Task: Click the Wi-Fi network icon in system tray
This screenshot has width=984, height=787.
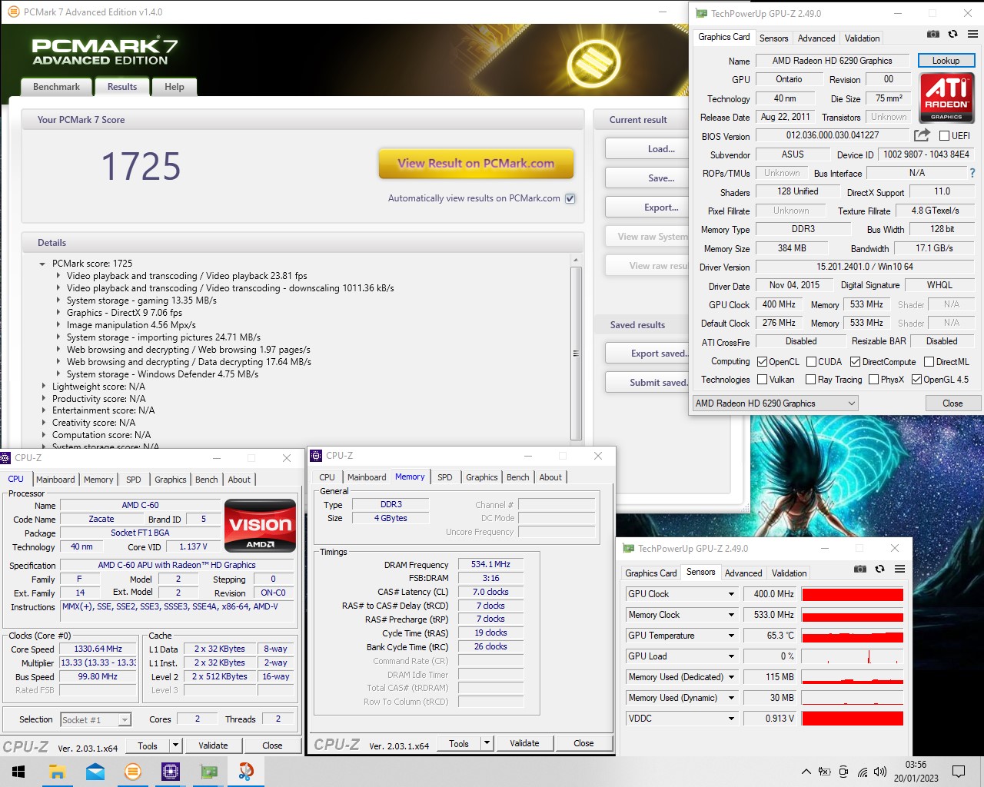Action: (863, 772)
